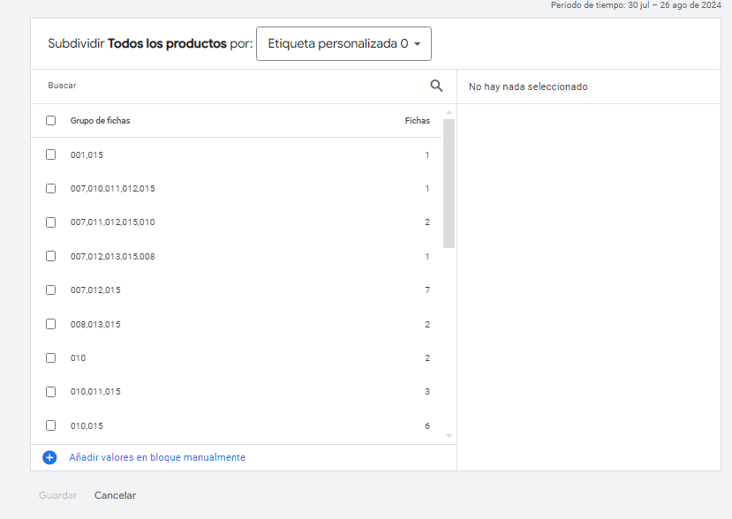Select the 010,011,015 row checkbox
Viewport: 732px width, 519px height.
click(x=51, y=392)
